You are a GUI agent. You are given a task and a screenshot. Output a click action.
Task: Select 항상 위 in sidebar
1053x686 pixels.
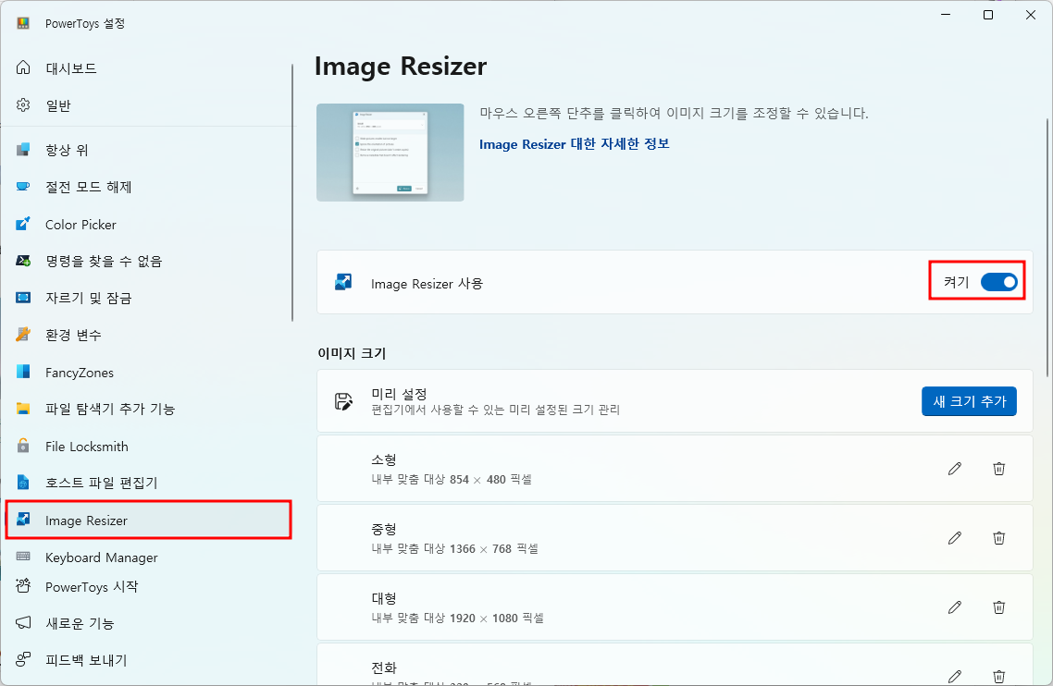(148, 150)
